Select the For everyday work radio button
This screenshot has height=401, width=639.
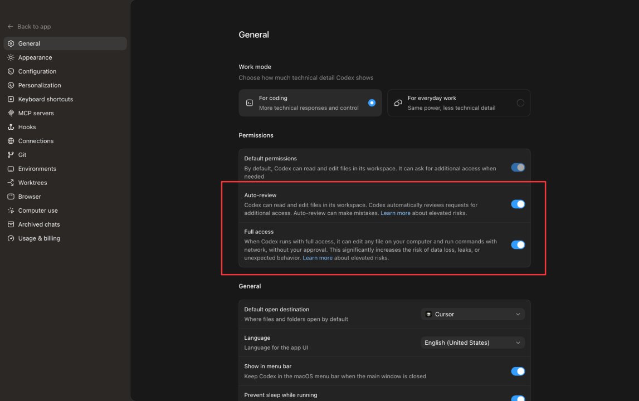[520, 103]
